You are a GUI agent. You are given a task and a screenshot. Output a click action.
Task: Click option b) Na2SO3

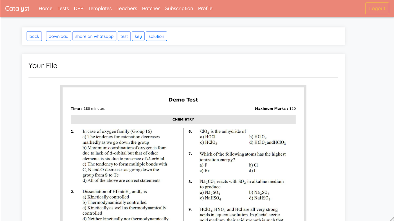(x=259, y=193)
